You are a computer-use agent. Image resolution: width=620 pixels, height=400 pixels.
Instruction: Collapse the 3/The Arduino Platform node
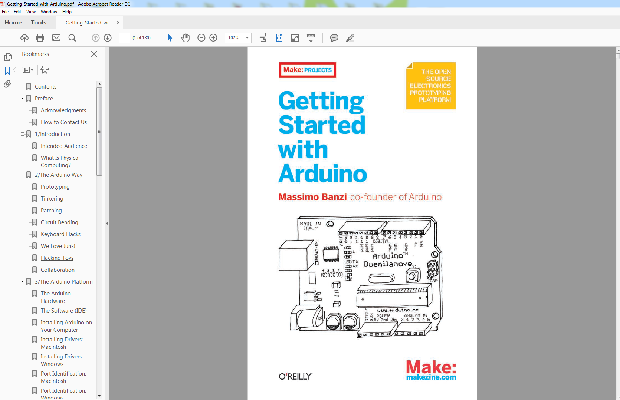click(x=22, y=282)
